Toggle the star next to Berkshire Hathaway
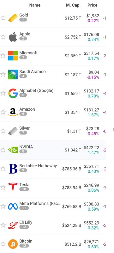Screen dimensions: 114x253 (x=3, y=169)
